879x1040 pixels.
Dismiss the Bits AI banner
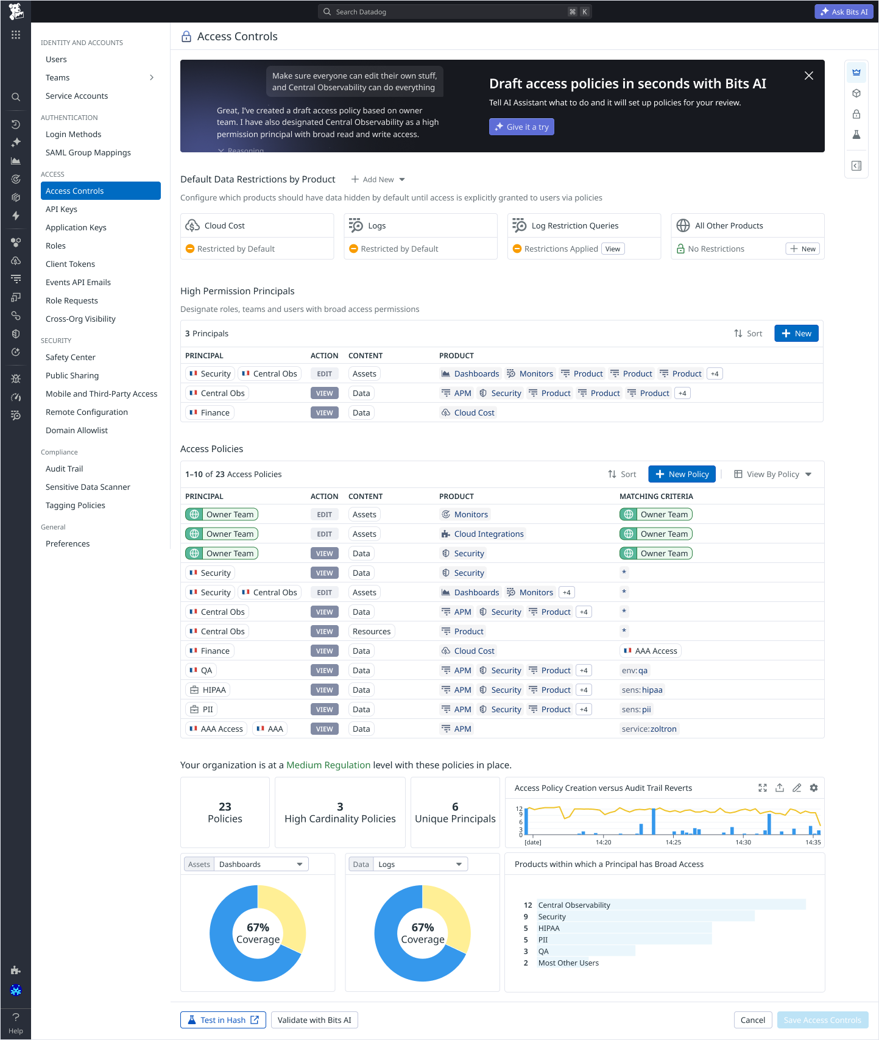coord(808,76)
